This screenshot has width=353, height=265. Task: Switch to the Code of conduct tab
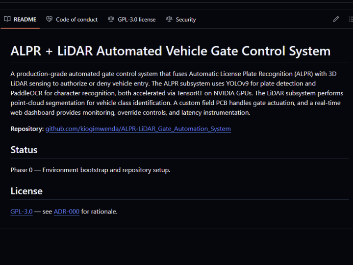[76, 20]
